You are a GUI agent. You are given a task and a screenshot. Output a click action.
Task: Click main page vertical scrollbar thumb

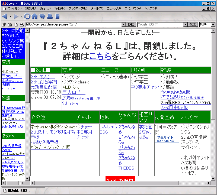213,77
